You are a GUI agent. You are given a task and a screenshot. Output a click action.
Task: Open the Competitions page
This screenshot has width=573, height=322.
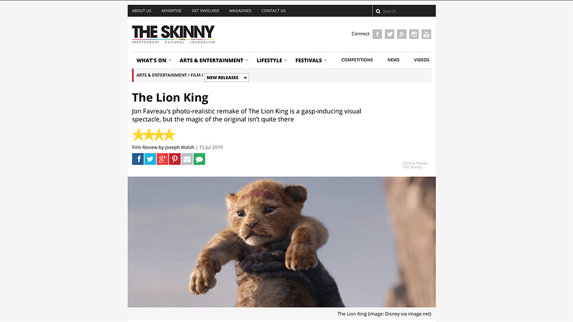pos(357,60)
